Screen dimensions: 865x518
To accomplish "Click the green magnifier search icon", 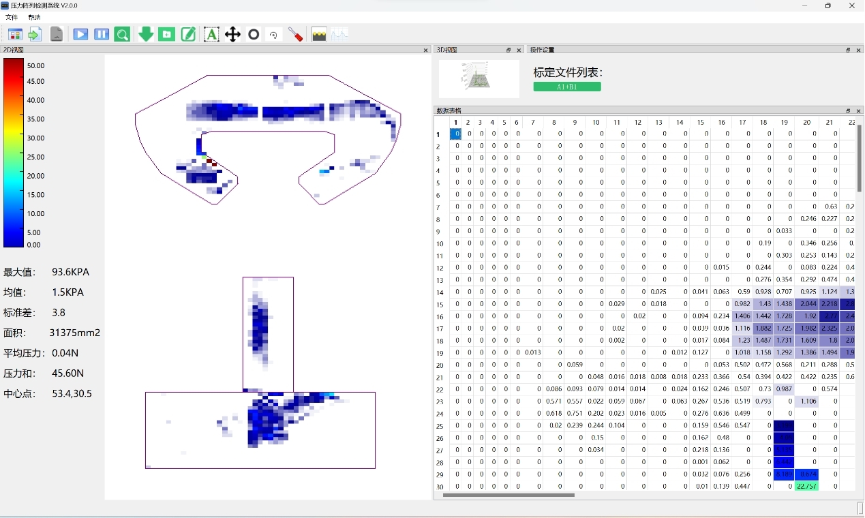I will pyautogui.click(x=122, y=34).
